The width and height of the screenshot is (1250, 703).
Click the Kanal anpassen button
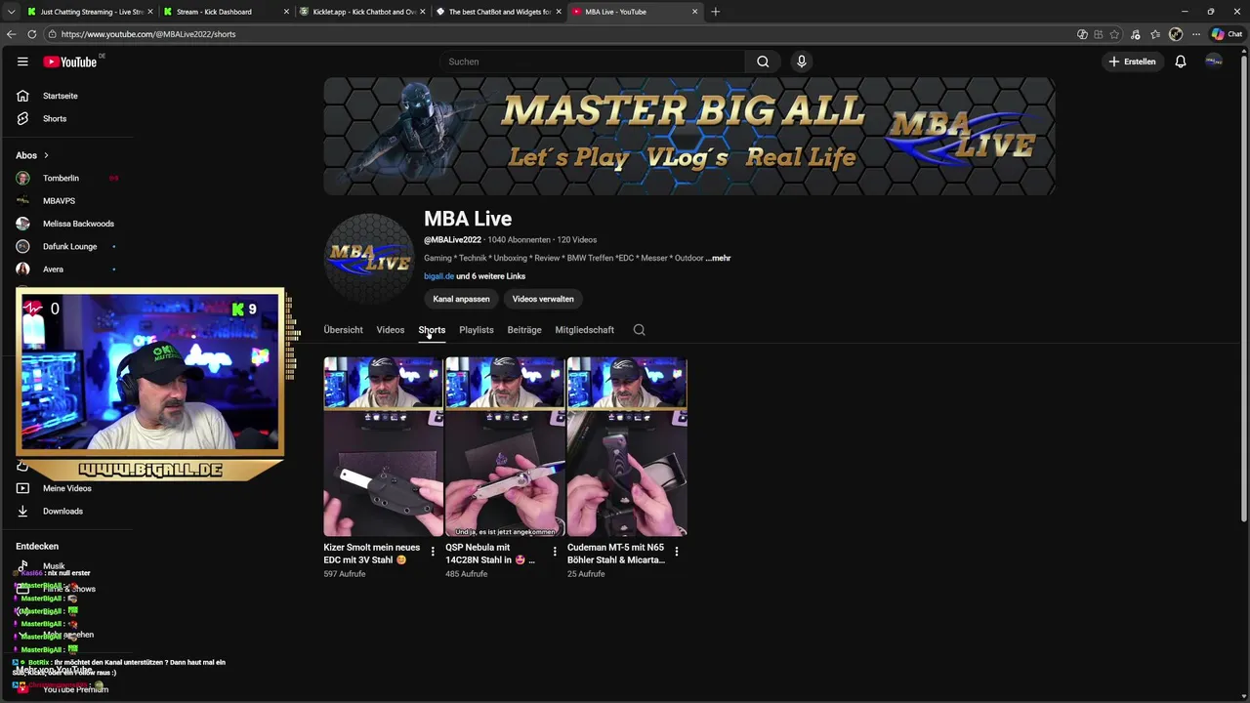coord(461,299)
